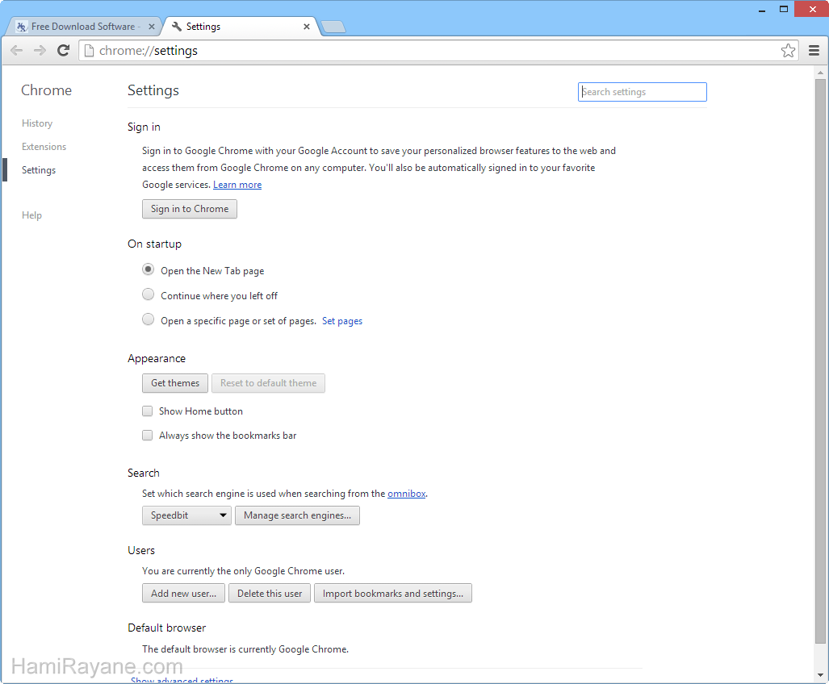829x684 pixels.
Task: Select Open the New Tab page option
Action: tap(148, 270)
